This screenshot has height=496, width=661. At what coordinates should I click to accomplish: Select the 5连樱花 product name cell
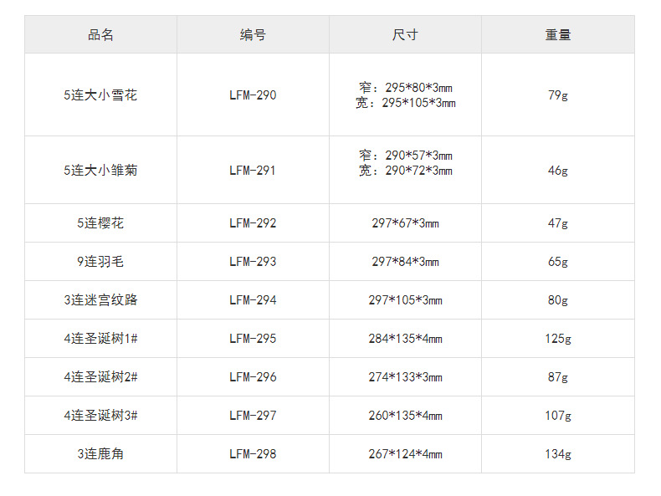[x=100, y=223]
